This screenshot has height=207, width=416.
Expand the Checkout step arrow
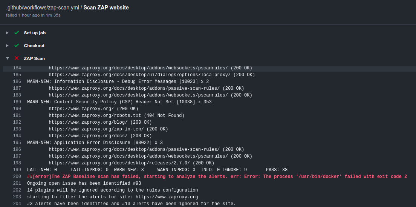(x=7, y=46)
